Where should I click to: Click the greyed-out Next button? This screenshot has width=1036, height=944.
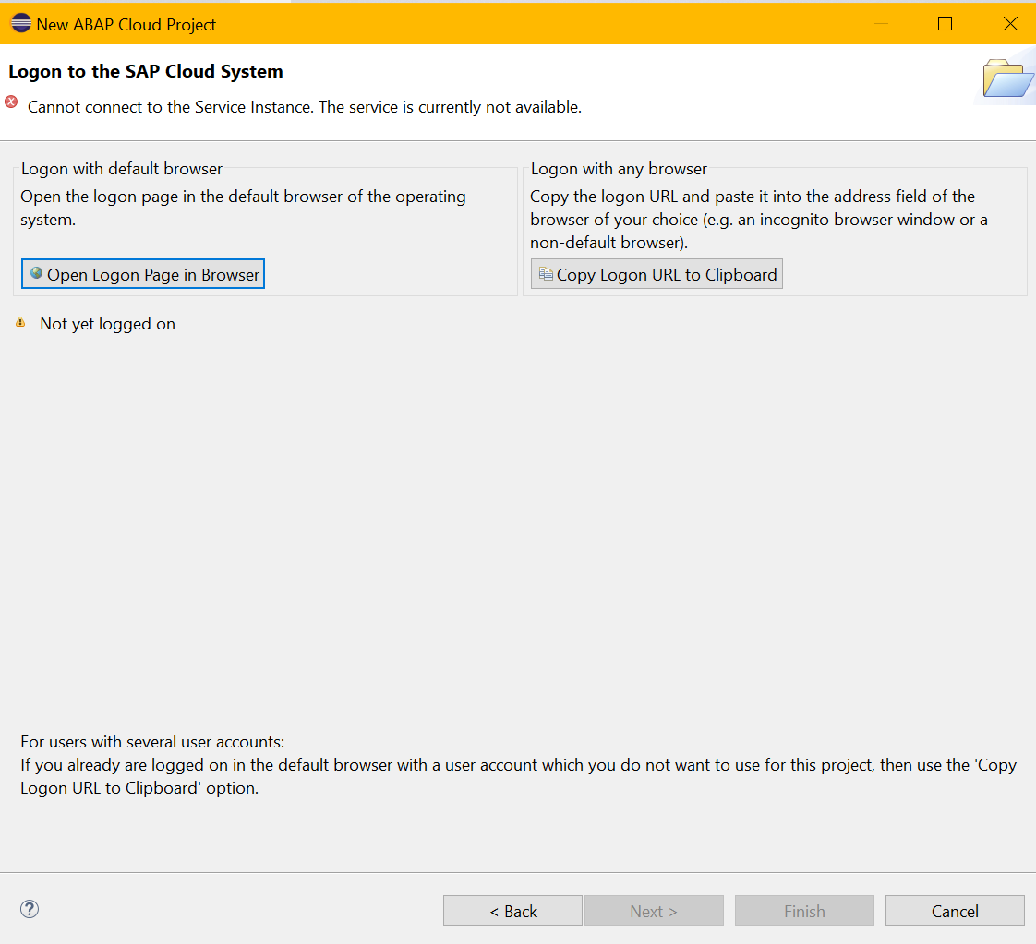(x=653, y=911)
